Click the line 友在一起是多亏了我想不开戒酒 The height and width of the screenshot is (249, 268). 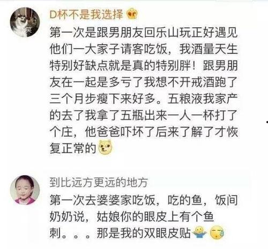coord(144,82)
